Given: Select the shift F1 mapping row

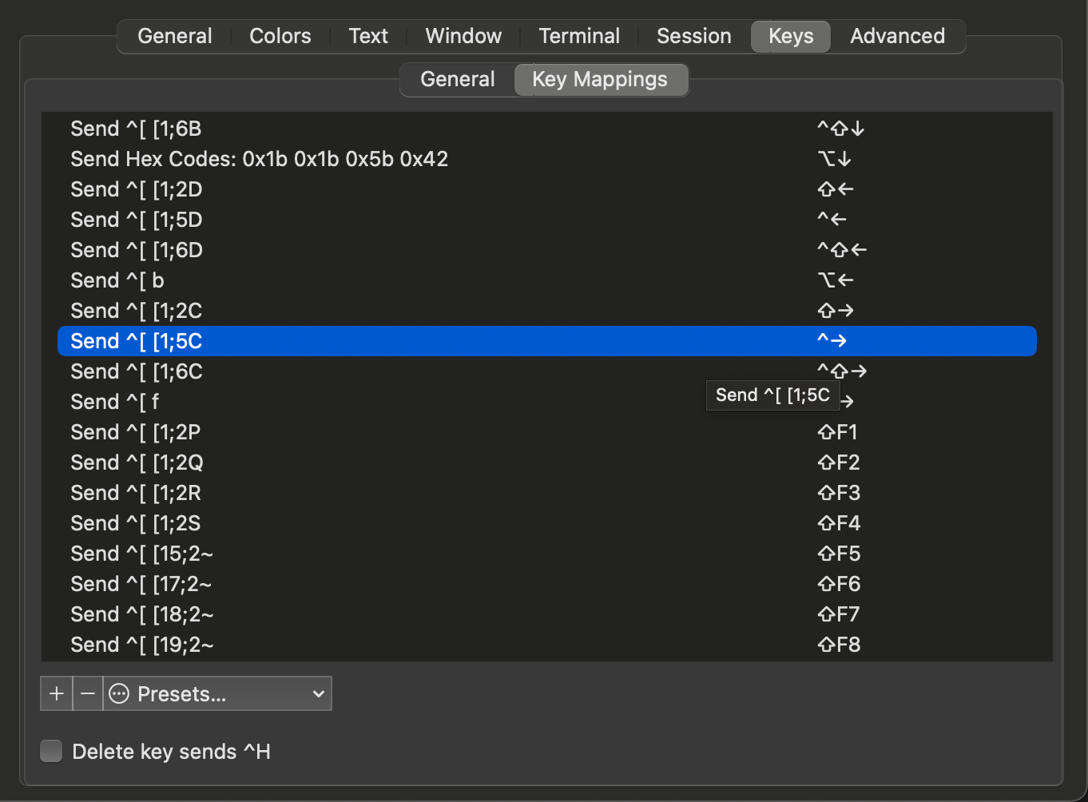Looking at the screenshot, I should 547,432.
